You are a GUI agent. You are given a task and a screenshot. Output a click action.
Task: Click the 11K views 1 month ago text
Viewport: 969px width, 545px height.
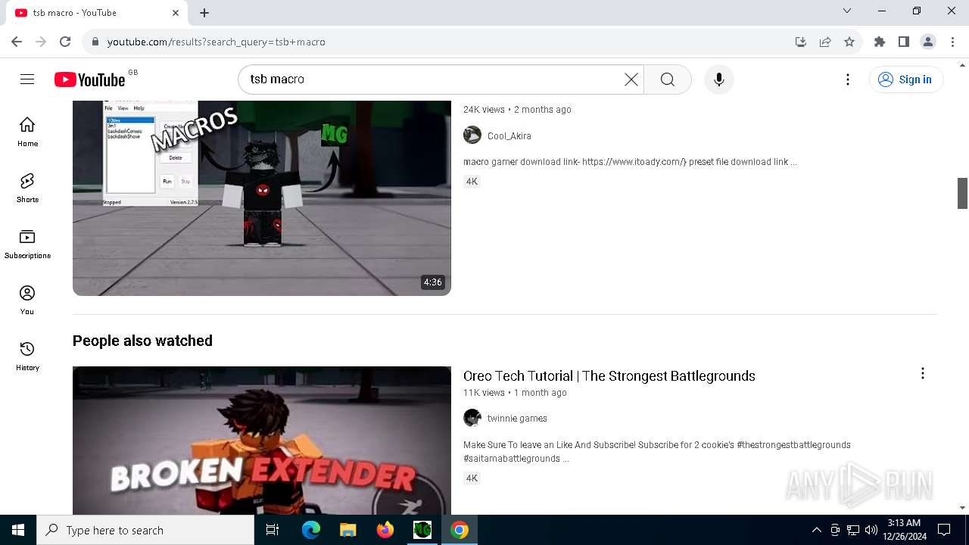click(515, 393)
